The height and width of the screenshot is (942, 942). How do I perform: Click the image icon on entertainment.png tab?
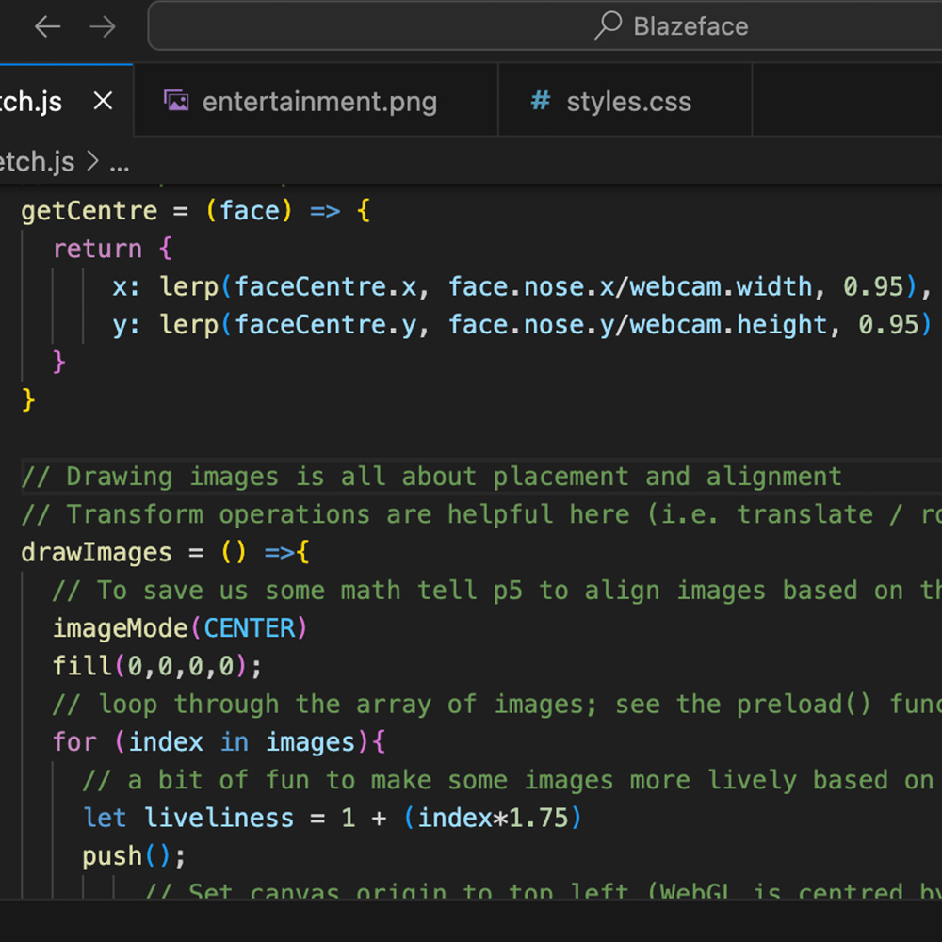tap(175, 101)
